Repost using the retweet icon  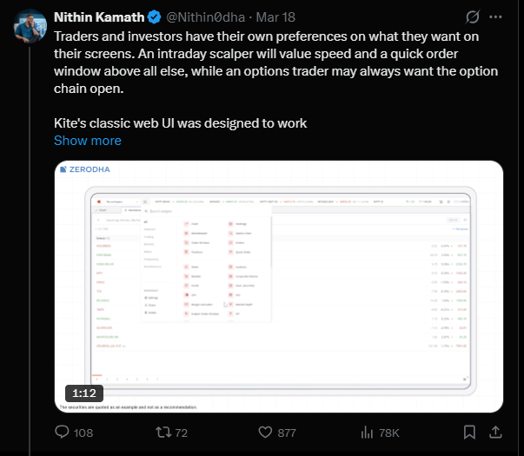163,432
